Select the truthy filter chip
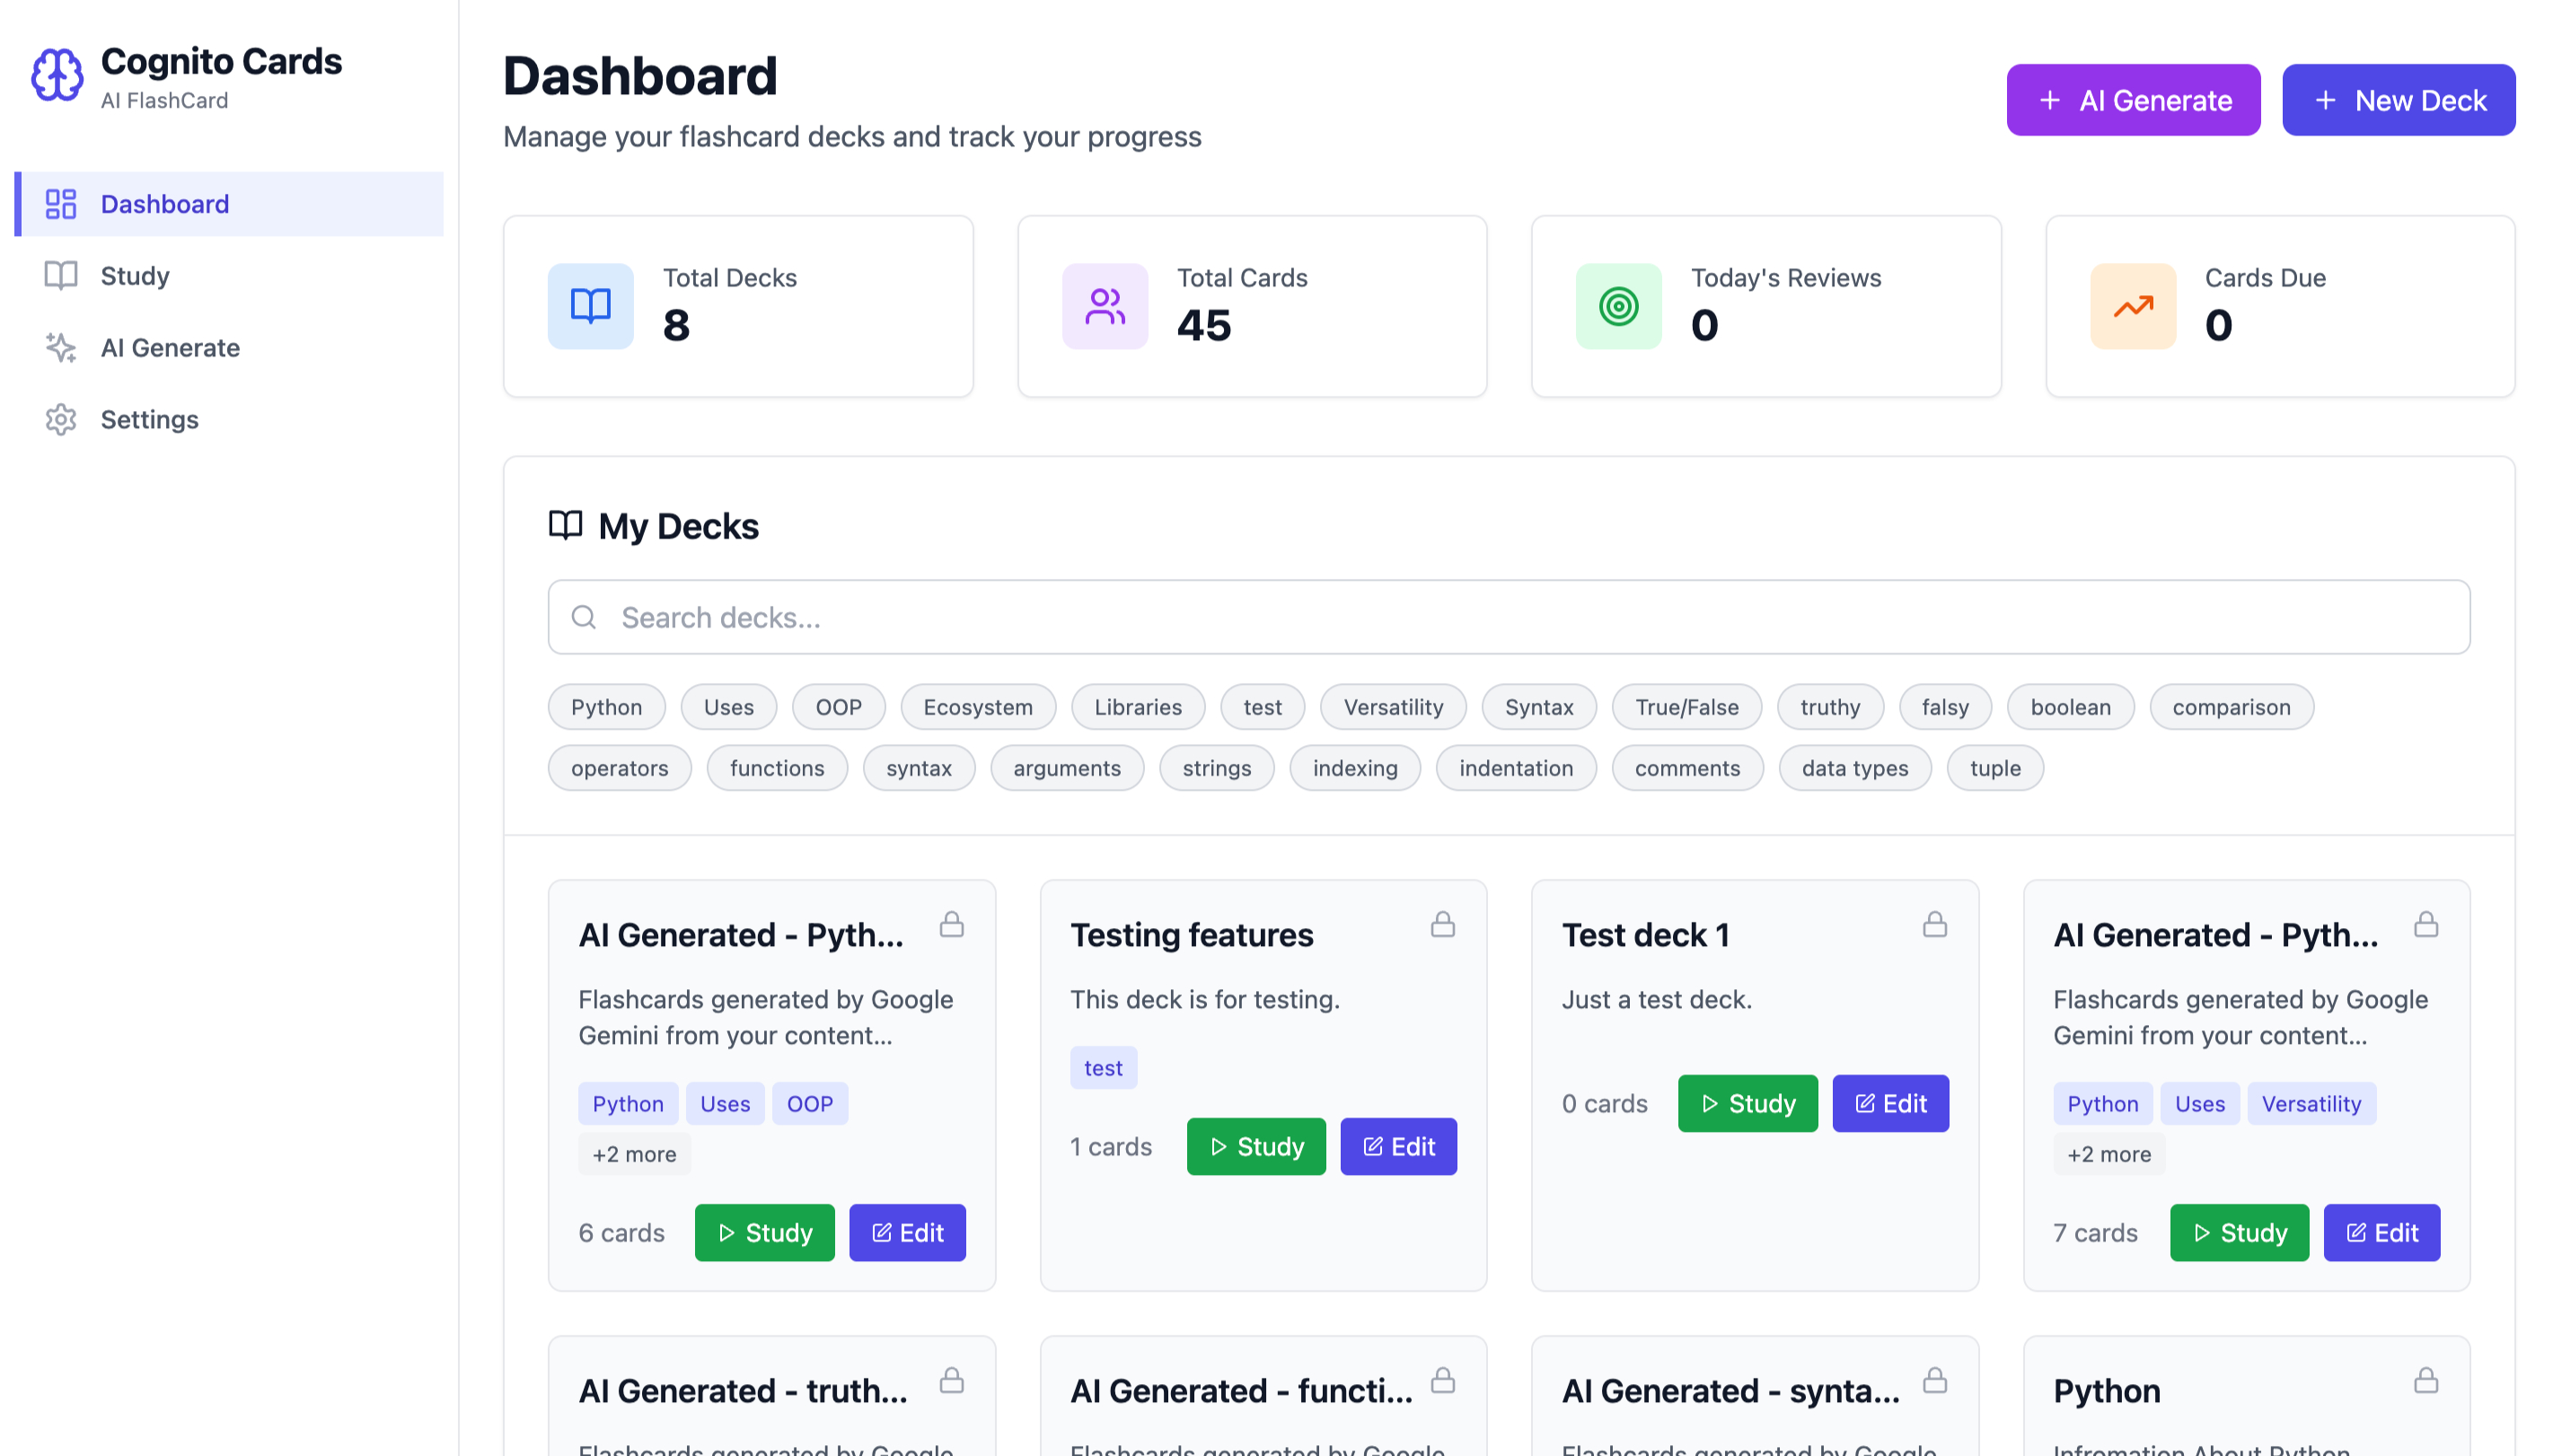 click(x=1830, y=707)
